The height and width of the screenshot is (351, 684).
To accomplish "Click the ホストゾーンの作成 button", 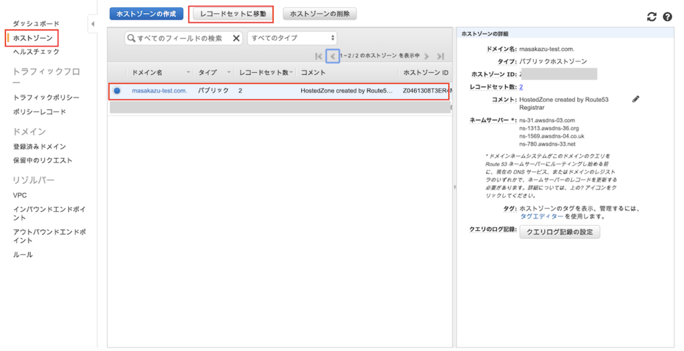I will (x=146, y=13).
